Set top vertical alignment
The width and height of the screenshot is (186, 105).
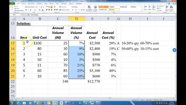click(x=47, y=7)
